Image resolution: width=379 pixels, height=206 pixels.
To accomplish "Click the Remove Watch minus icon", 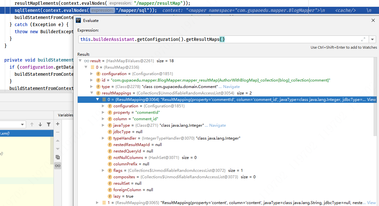I will click(57, 132).
